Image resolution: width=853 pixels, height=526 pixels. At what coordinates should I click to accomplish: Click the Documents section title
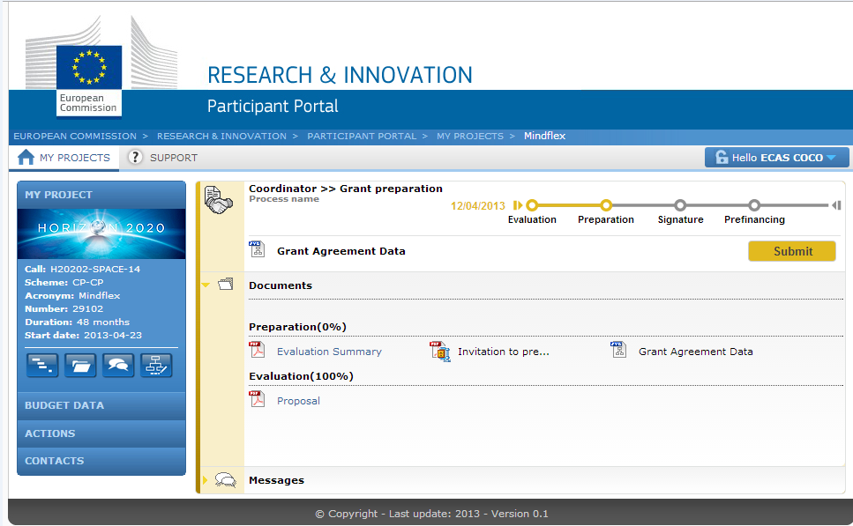point(281,285)
